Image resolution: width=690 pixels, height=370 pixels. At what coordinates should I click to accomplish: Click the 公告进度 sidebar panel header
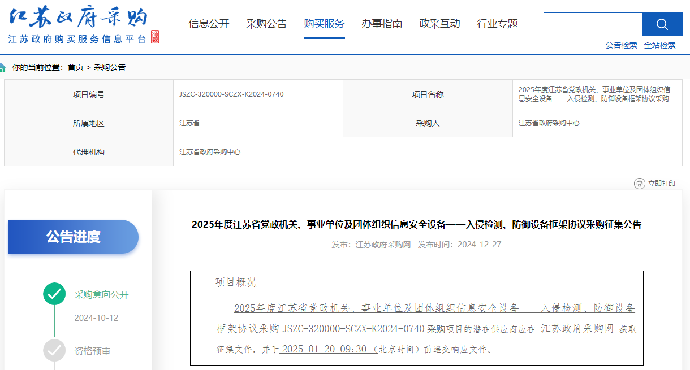pos(73,237)
